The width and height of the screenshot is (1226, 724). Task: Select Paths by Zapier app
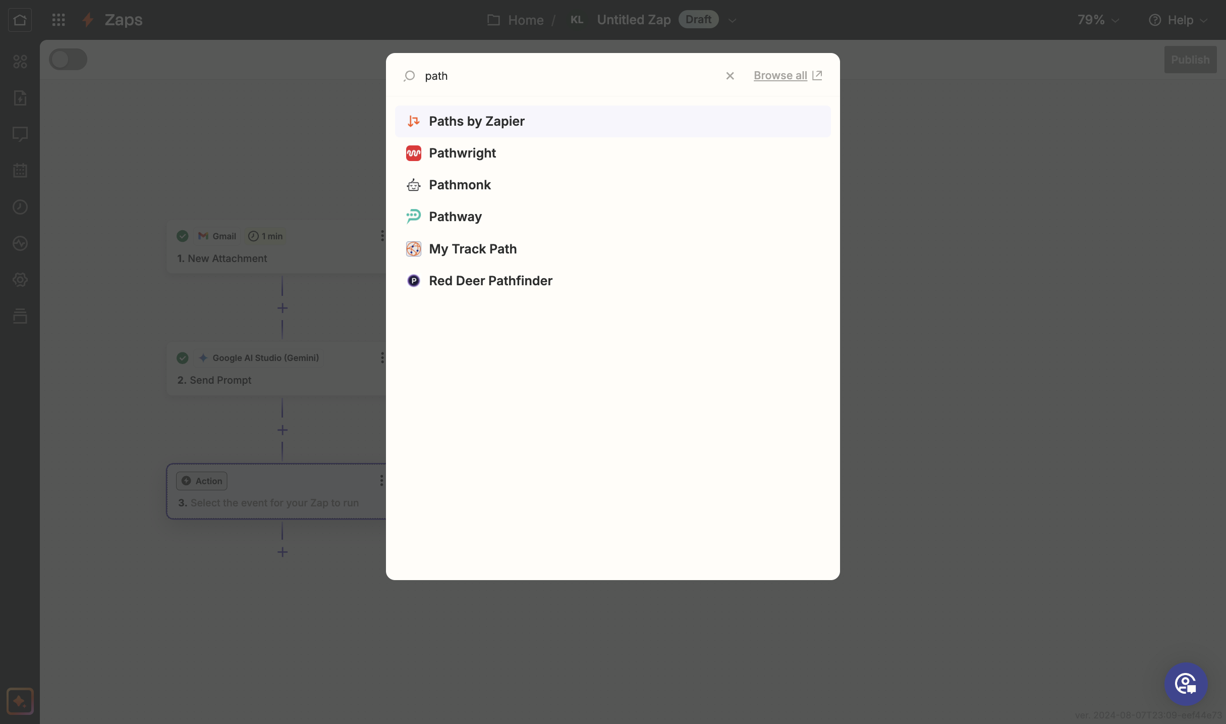coord(612,121)
